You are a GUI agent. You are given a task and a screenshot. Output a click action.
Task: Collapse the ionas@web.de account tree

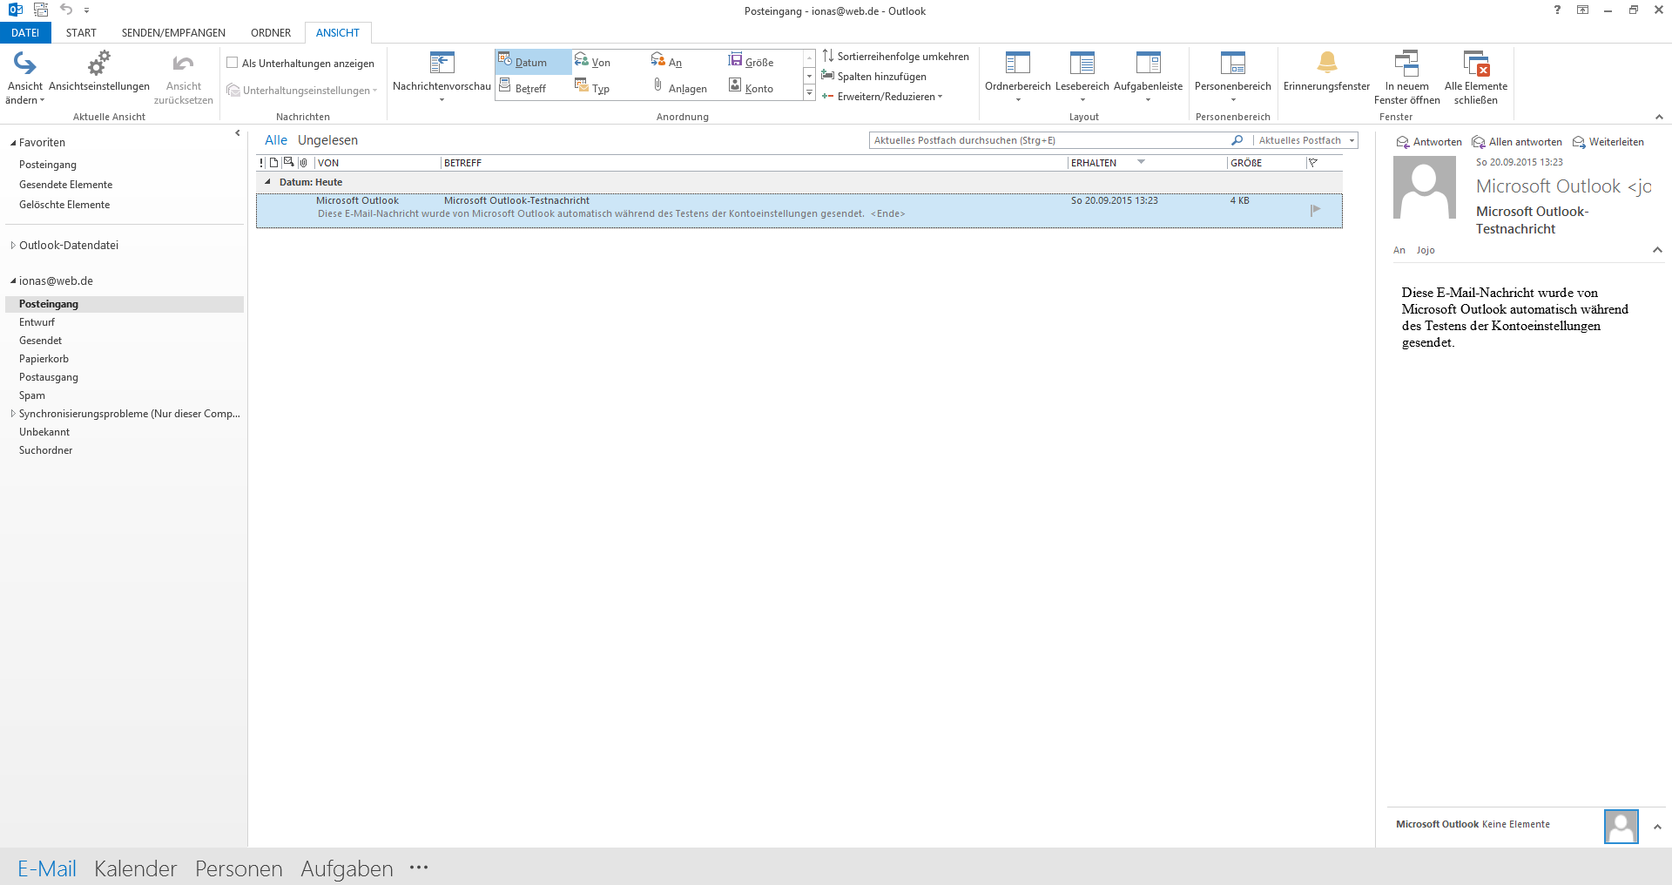(13, 281)
